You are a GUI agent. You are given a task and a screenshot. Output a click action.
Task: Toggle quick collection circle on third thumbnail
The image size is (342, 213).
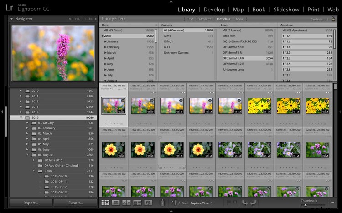coord(181,101)
